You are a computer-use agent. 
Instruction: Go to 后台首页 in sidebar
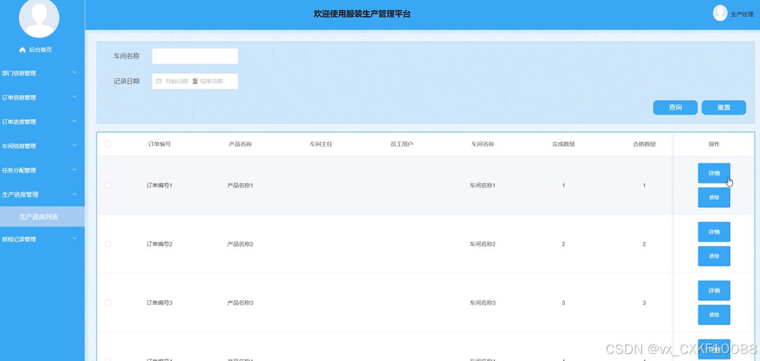click(x=41, y=50)
